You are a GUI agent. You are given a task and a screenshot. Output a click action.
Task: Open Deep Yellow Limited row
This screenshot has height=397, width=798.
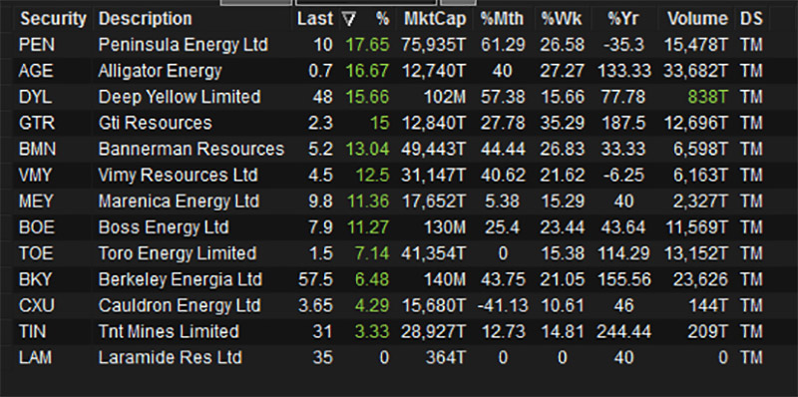pyautogui.click(x=391, y=97)
